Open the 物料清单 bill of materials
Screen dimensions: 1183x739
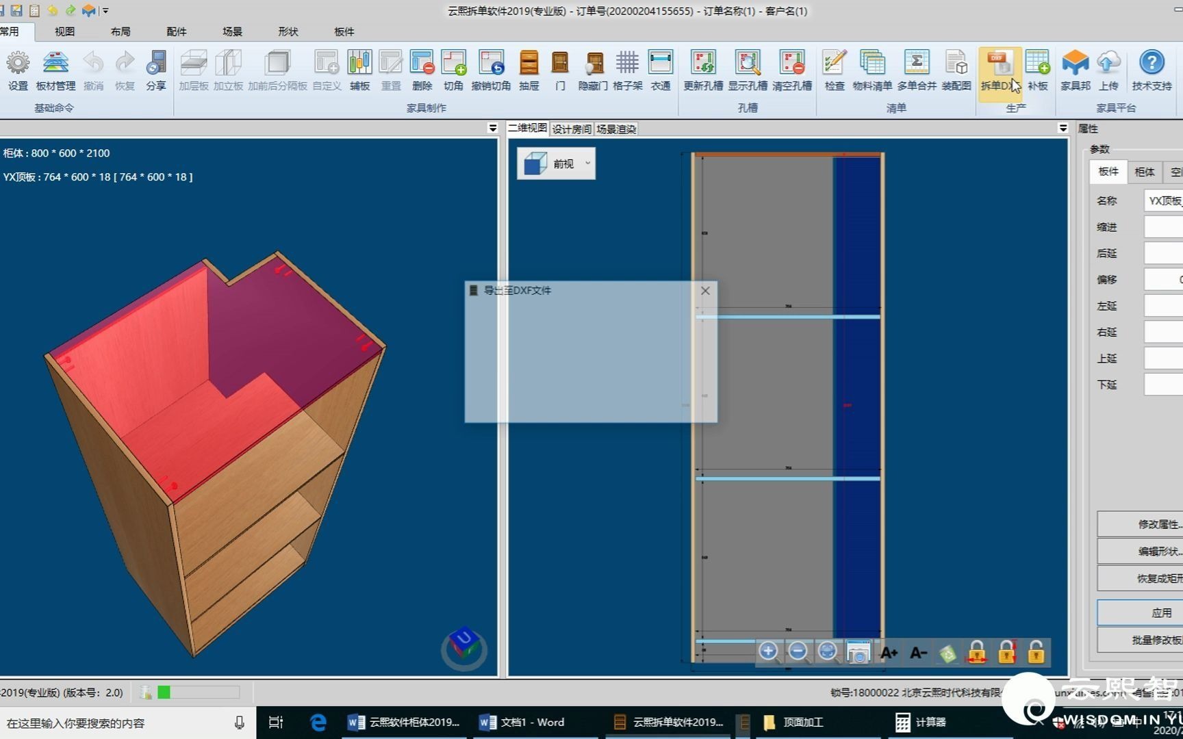(872, 70)
